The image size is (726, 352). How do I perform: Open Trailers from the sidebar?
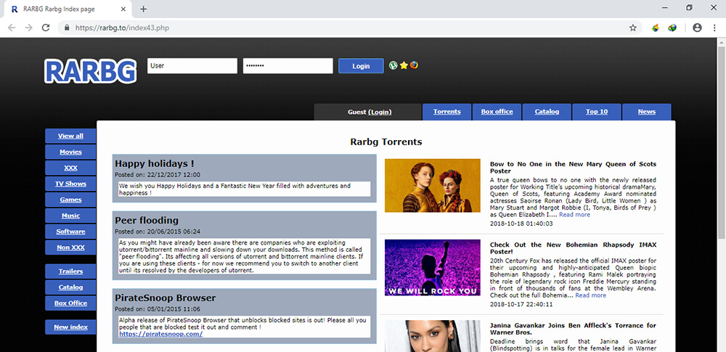coord(70,271)
